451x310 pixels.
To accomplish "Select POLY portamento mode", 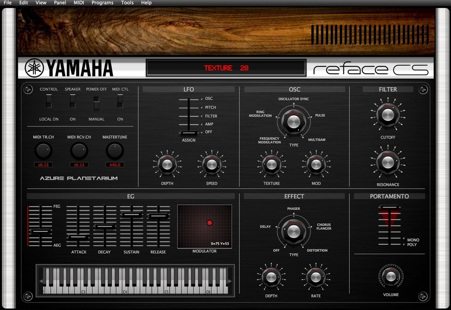I will click(412, 245).
